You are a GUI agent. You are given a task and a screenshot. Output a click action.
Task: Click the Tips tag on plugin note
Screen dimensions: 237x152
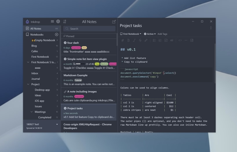pos(97,64)
